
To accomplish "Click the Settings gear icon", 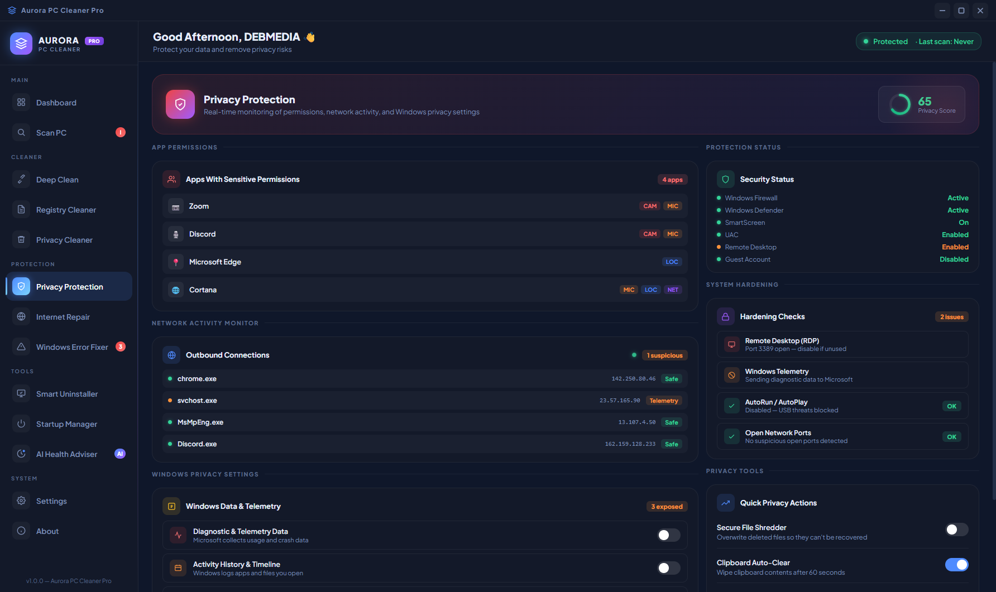I will pyautogui.click(x=21, y=501).
